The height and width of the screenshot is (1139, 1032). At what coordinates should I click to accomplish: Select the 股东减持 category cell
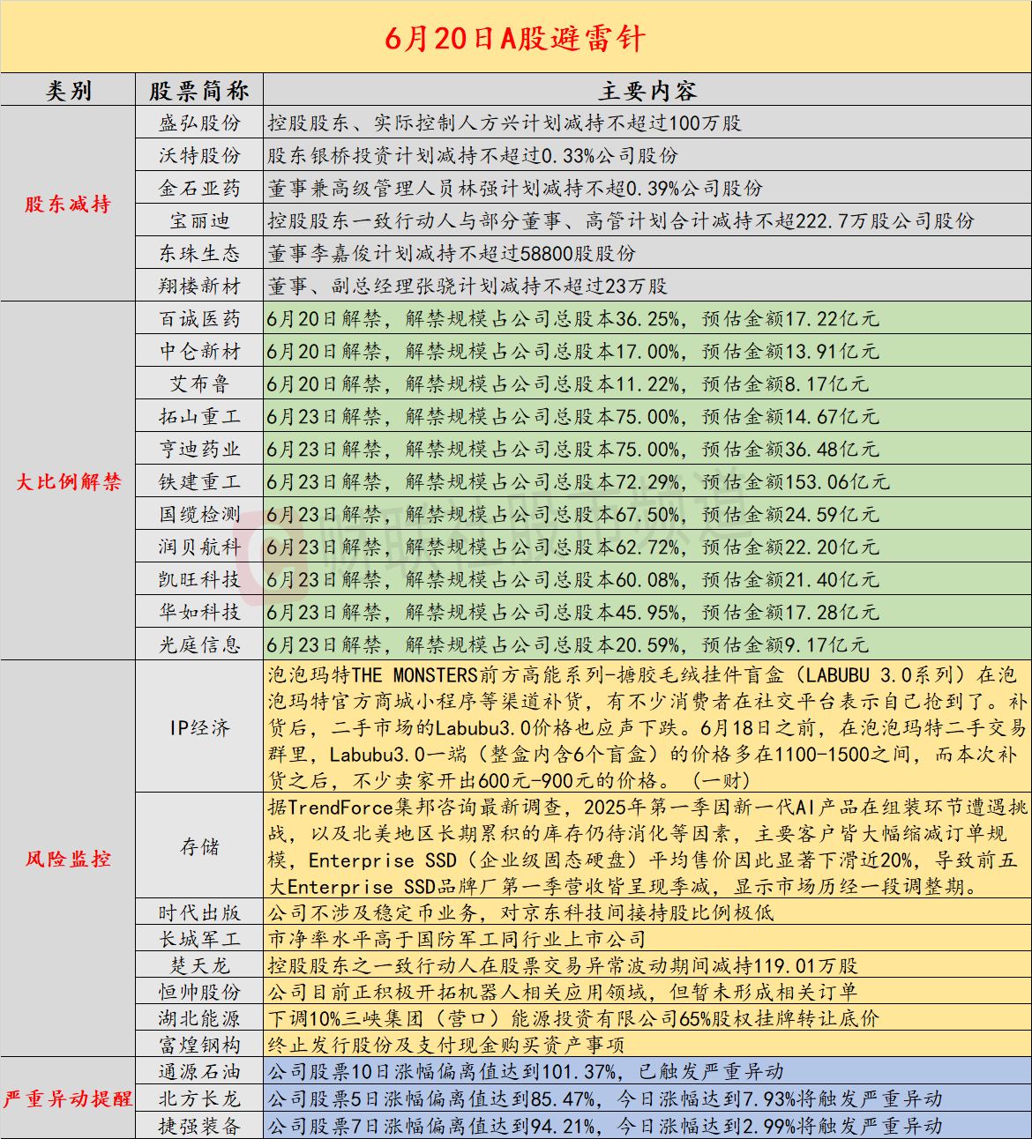click(68, 205)
